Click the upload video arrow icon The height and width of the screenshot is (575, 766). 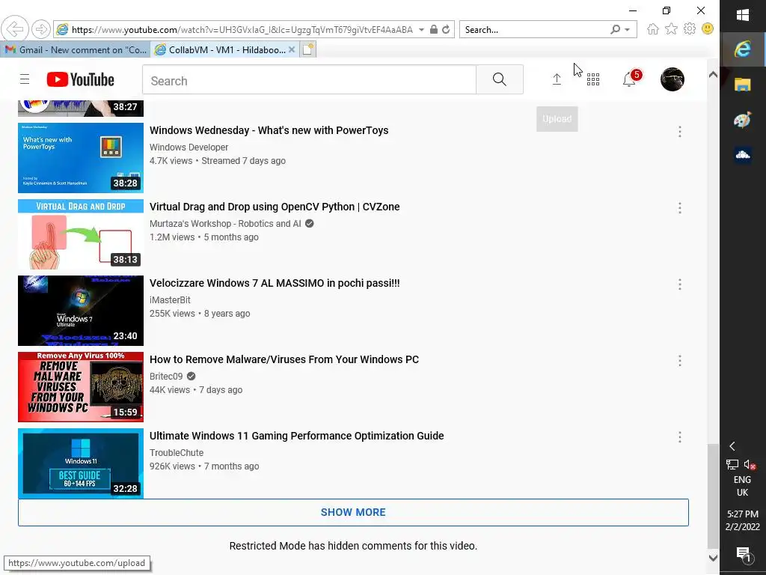coord(557,79)
